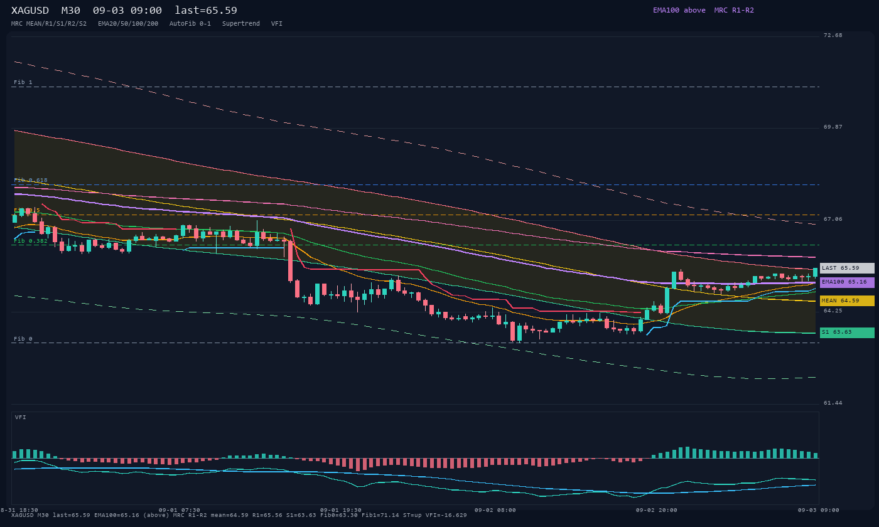Click the 'MRC MEAN/R1/S1/R2/S2' legend entry
The image size is (879, 527).
(49, 24)
